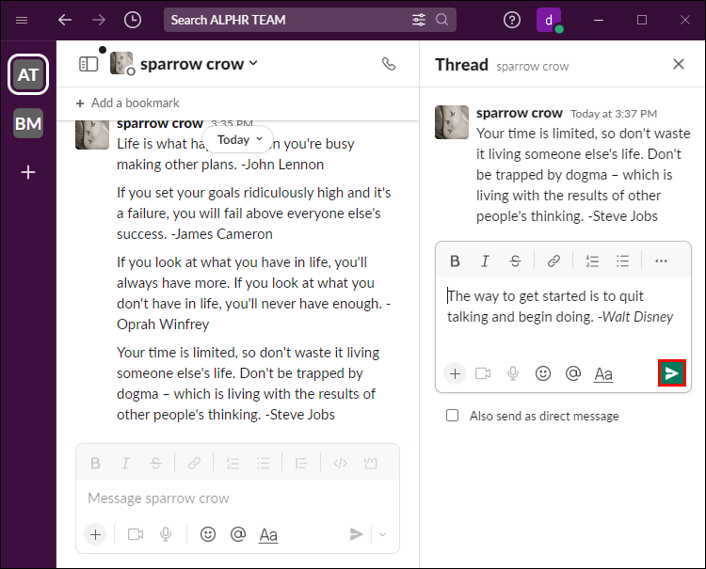Apply ordered list in thread composer
Screen dimensions: 706x569
coord(592,261)
